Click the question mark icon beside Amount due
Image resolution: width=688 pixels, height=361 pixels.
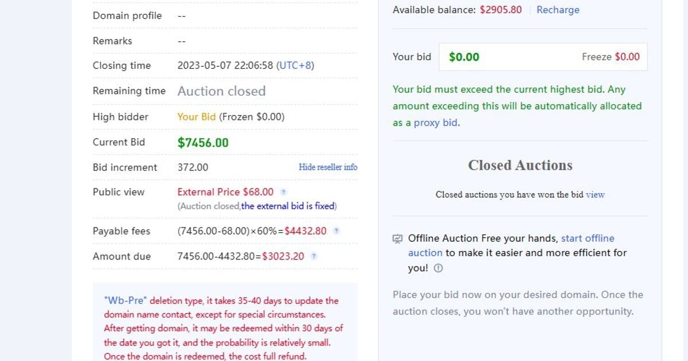coord(313,256)
